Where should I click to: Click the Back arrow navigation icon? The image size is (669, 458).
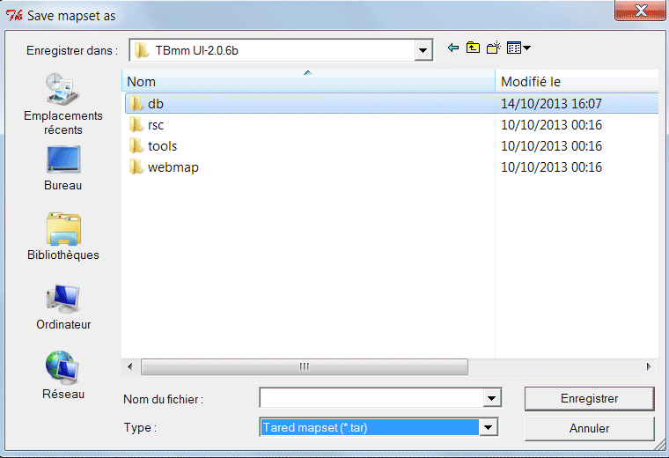click(x=453, y=48)
